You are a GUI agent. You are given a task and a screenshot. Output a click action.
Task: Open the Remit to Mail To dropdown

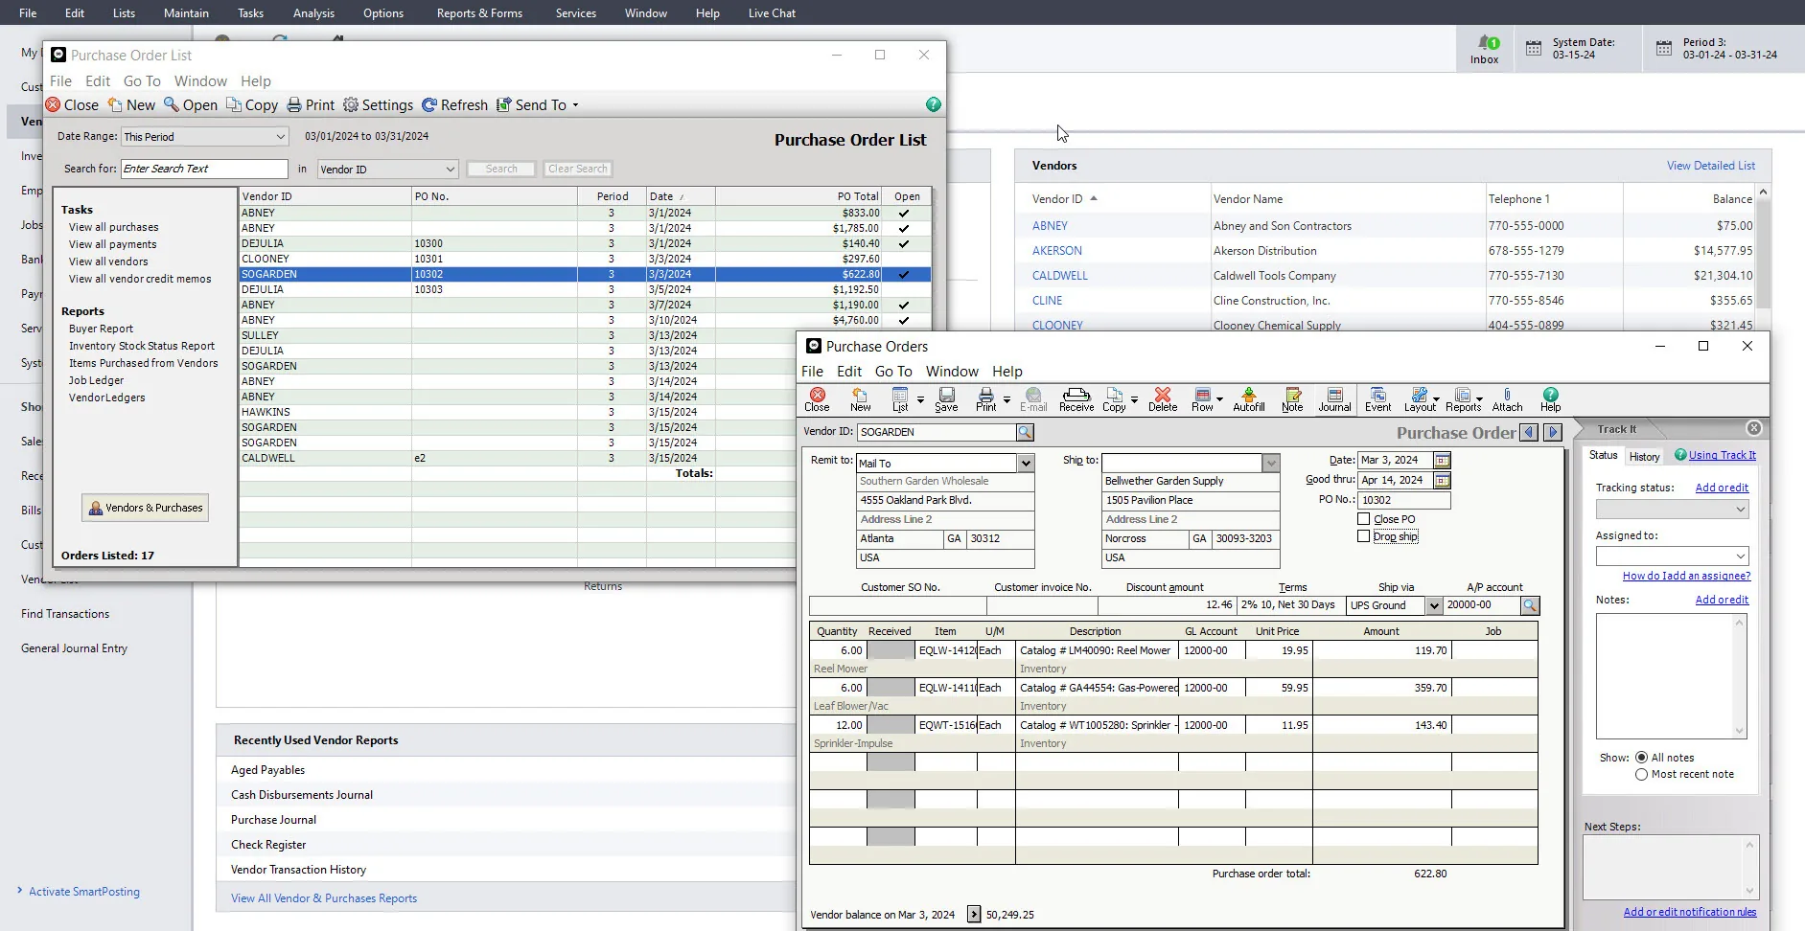pos(1025,463)
